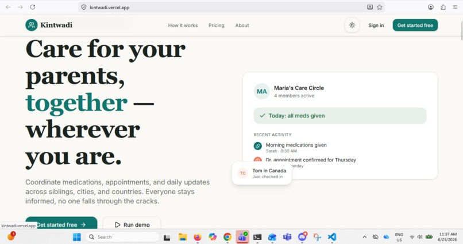Open the browser extensions icon

coord(443,7)
